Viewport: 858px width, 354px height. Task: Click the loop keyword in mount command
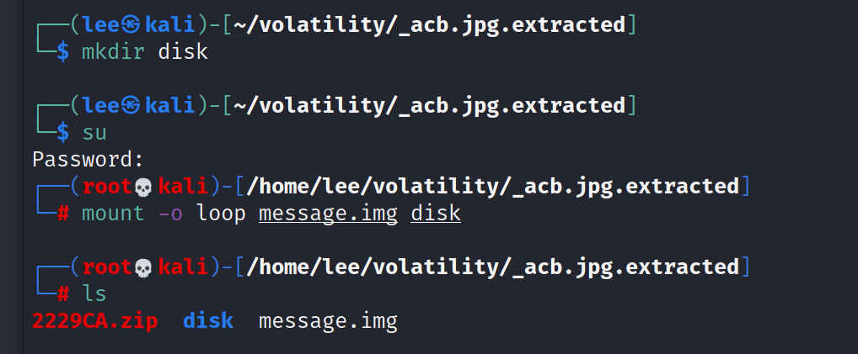(221, 214)
